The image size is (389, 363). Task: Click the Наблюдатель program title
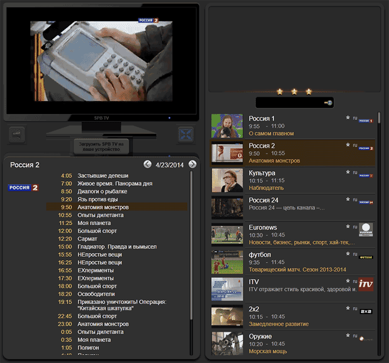(x=266, y=188)
